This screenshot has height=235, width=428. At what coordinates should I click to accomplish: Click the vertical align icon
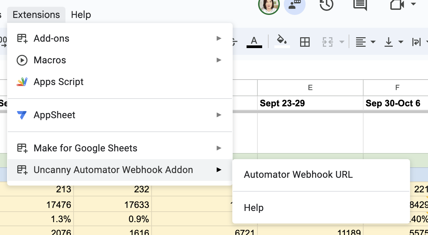389,42
